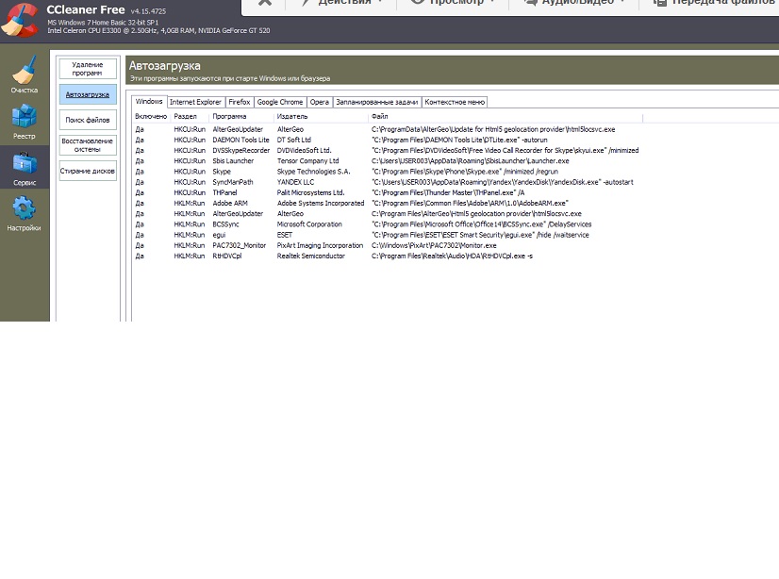Click the publisher DT Soft Ltd
The width and height of the screenshot is (779, 579).
(x=294, y=140)
